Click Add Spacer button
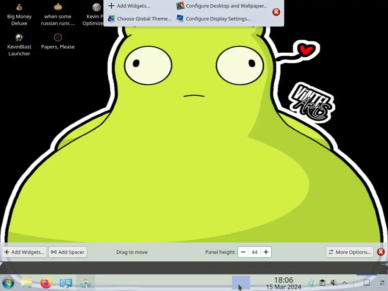 [68, 252]
